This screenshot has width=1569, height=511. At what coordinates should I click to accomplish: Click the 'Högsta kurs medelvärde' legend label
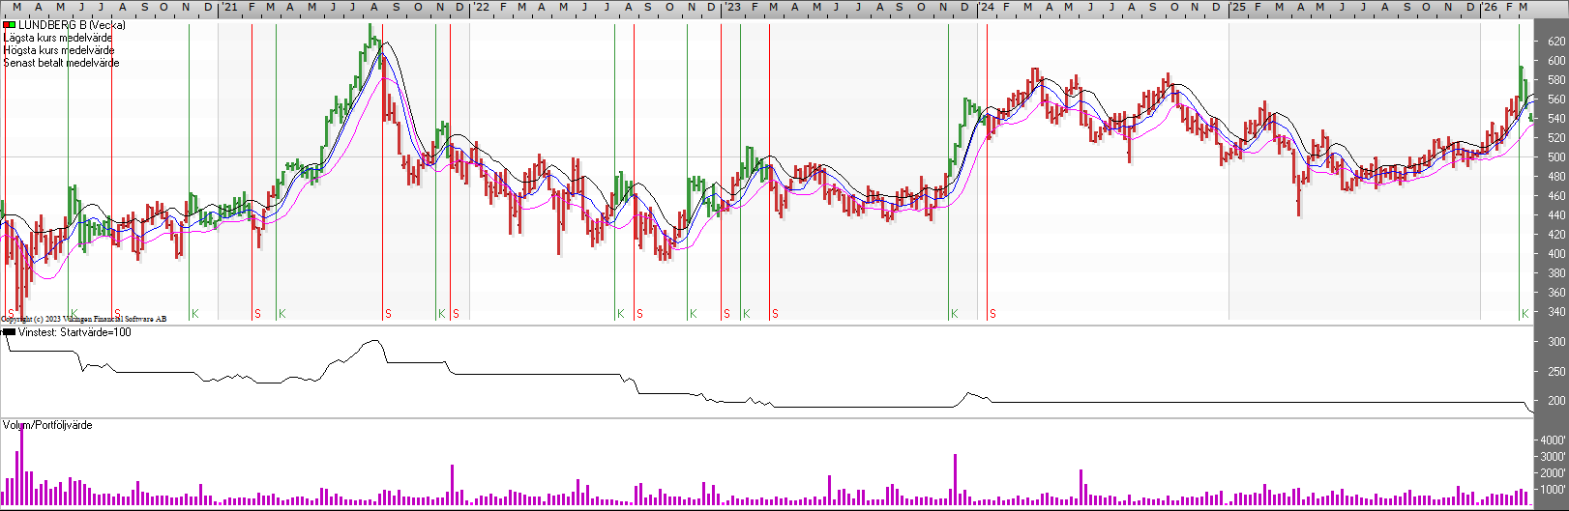pyautogui.click(x=59, y=50)
